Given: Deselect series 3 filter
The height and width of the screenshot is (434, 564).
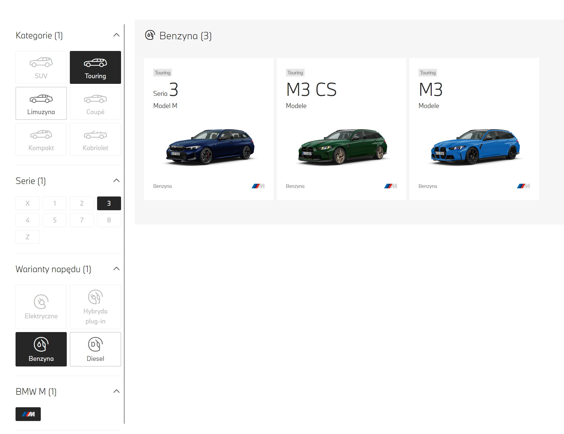Looking at the screenshot, I should tap(109, 203).
